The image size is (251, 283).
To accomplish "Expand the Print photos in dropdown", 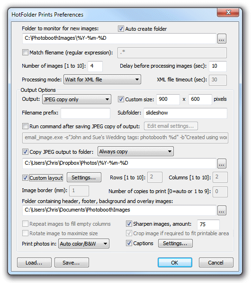I will 84,244.
